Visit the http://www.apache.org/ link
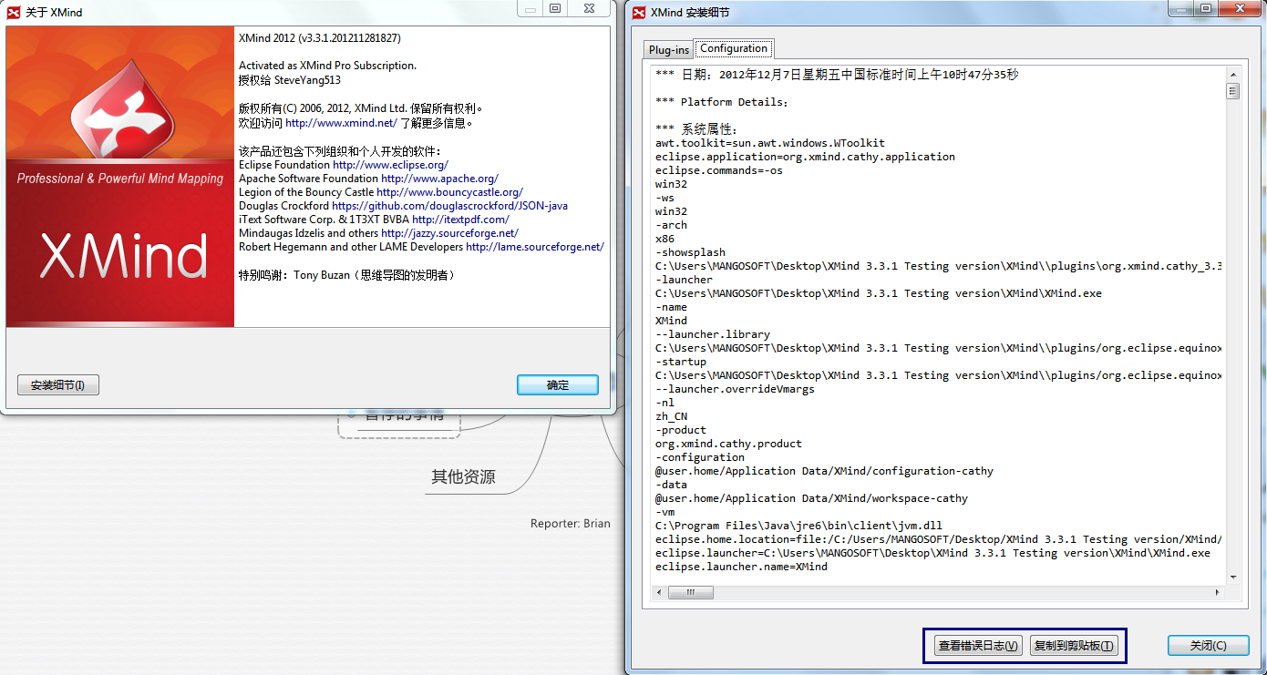 (439, 179)
